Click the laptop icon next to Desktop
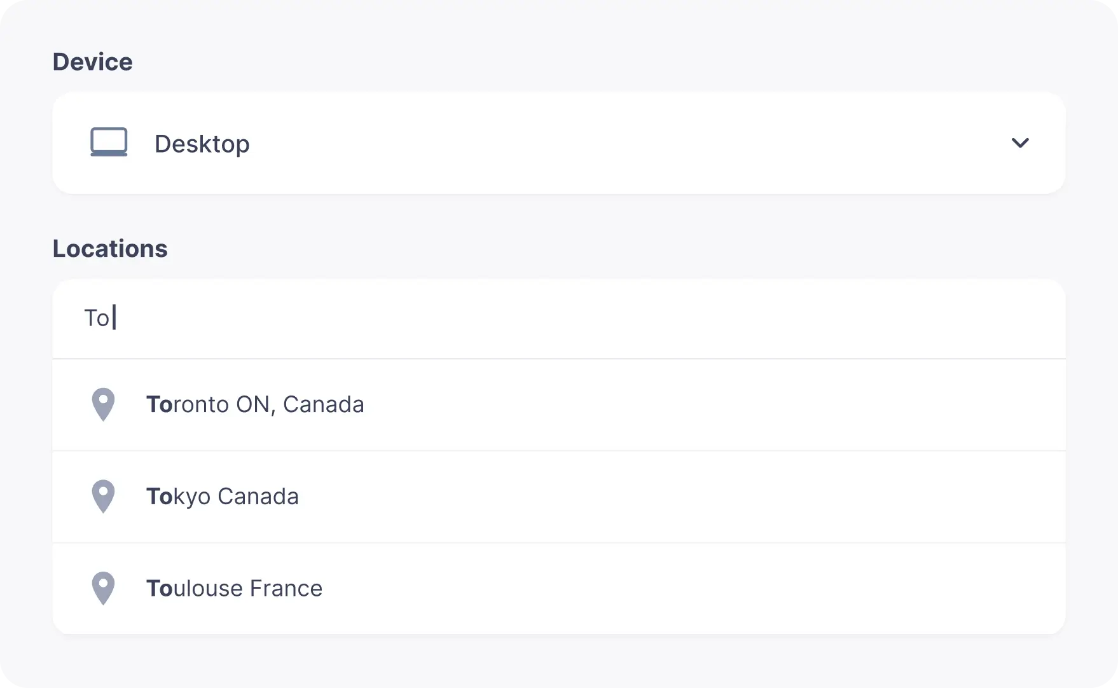Screen dimensions: 1118x688 109,142
